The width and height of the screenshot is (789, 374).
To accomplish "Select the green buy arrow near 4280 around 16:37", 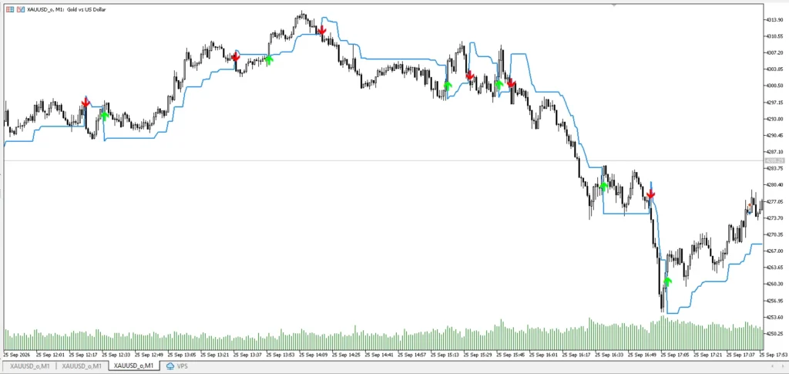I will pos(603,187).
